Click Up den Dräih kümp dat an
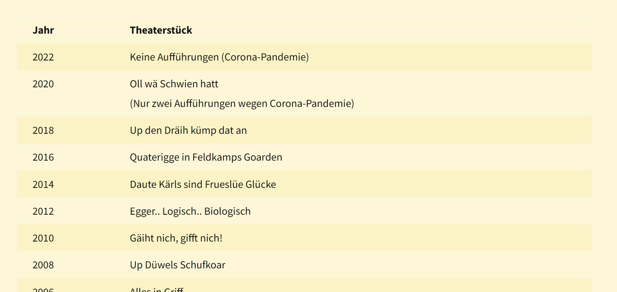 [188, 130]
